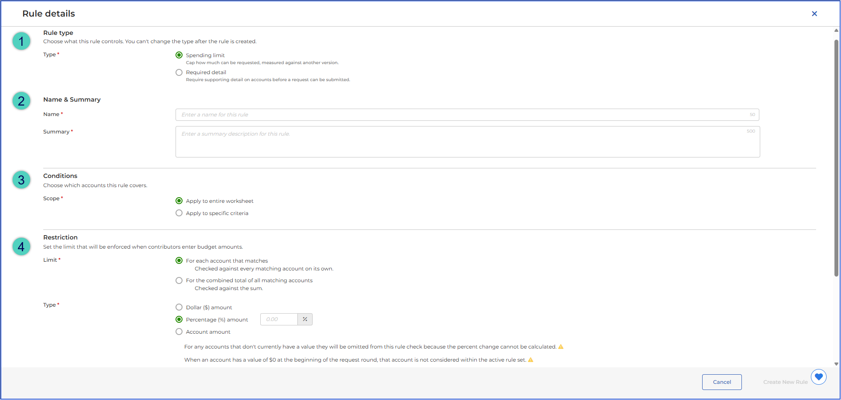Click 'Choose which accounts this rule covers.' text

[x=95, y=185]
